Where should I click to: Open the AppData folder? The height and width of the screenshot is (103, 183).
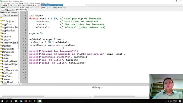7,24
